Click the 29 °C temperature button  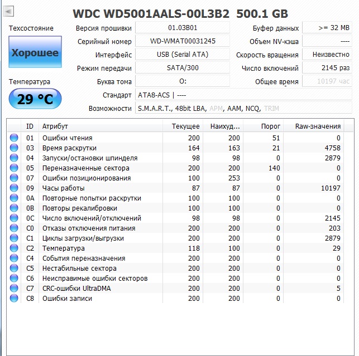click(x=35, y=99)
